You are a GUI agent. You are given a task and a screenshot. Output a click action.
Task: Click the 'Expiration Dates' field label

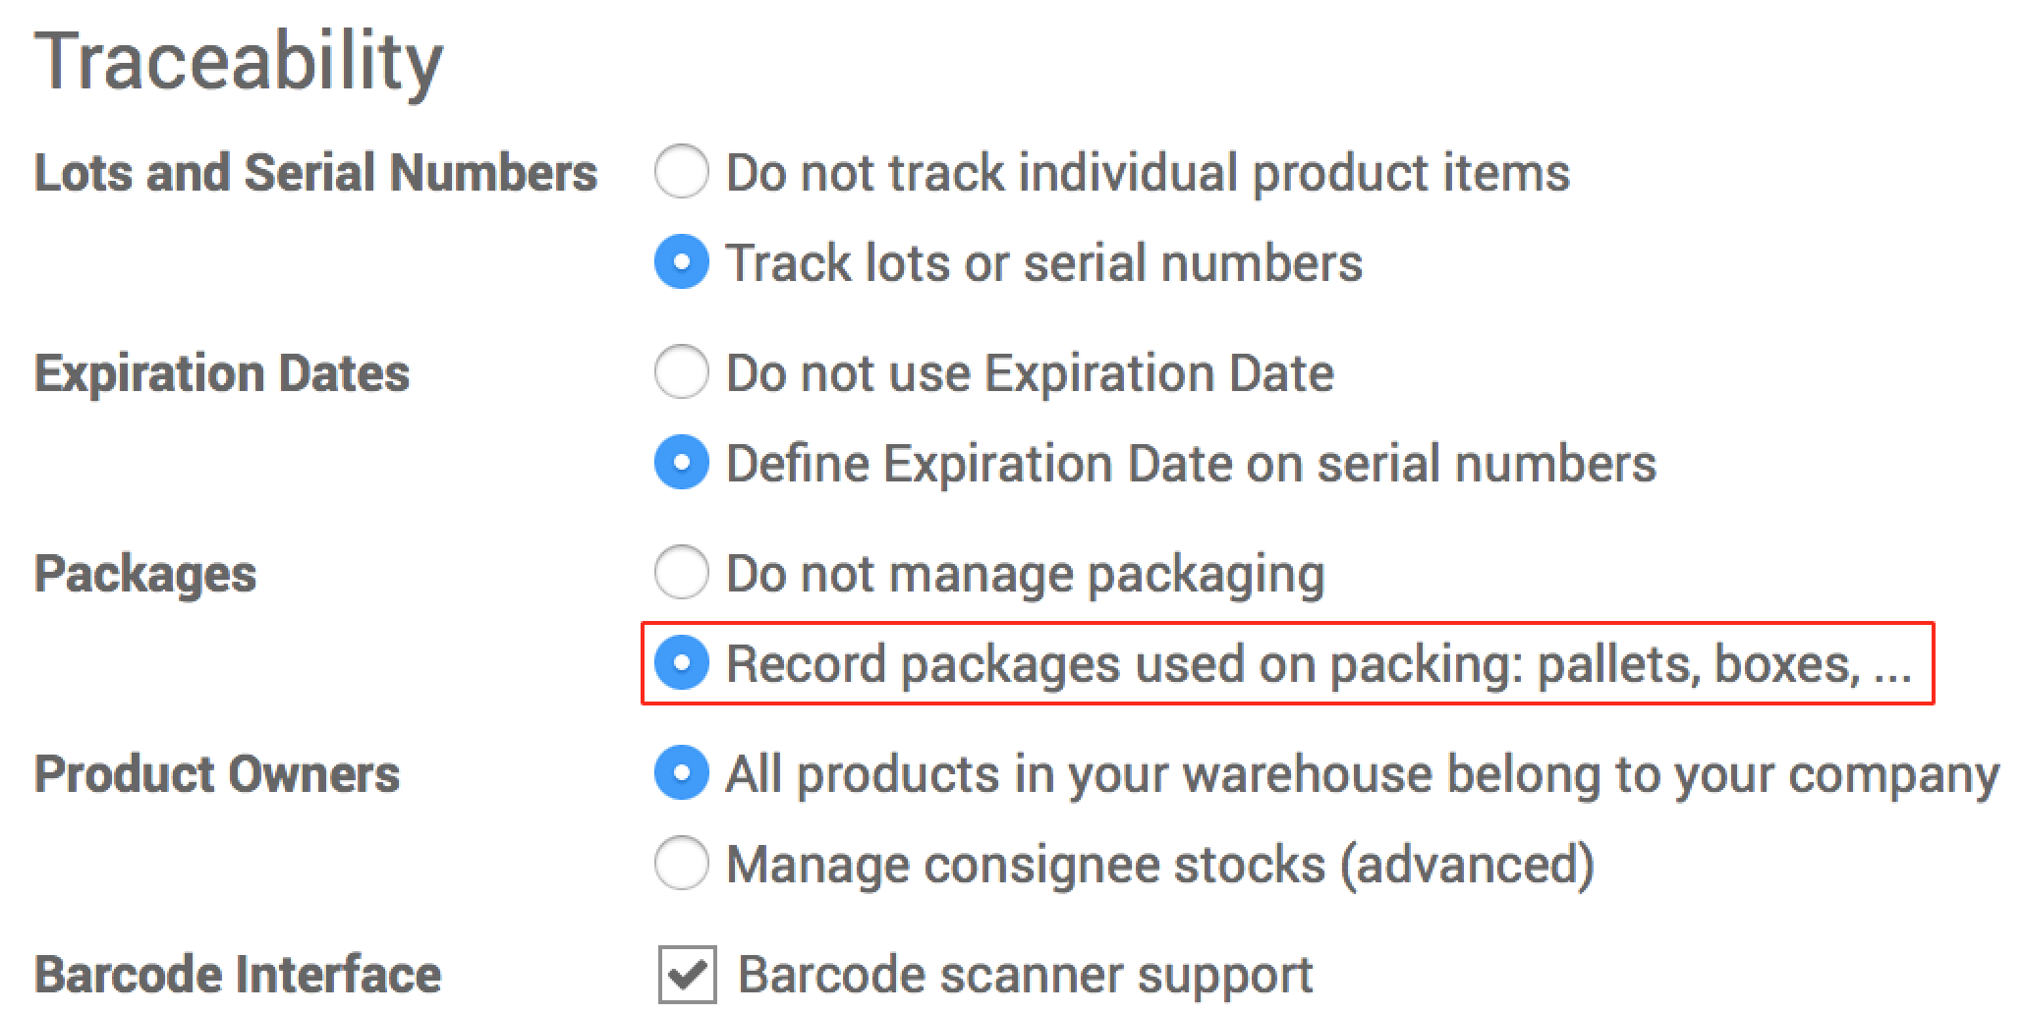click(221, 373)
